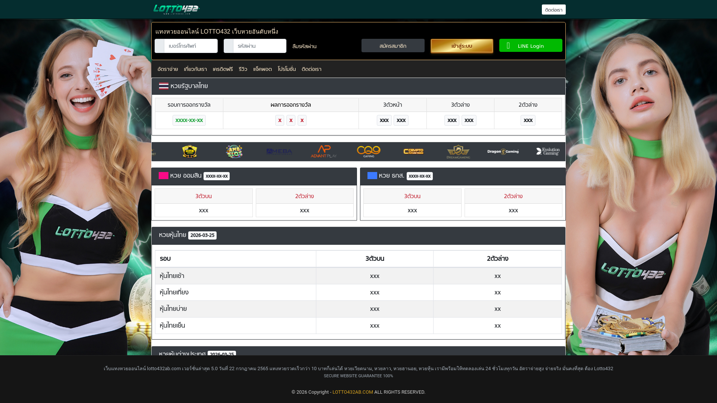The height and width of the screenshot is (403, 717).
Task: Open the รีวิว menu item
Action: click(243, 69)
